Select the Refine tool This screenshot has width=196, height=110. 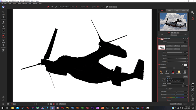point(3,41)
